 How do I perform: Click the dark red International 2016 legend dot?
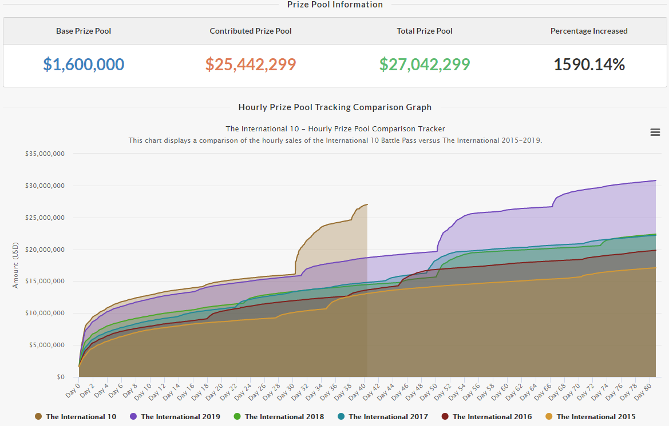[445, 417]
